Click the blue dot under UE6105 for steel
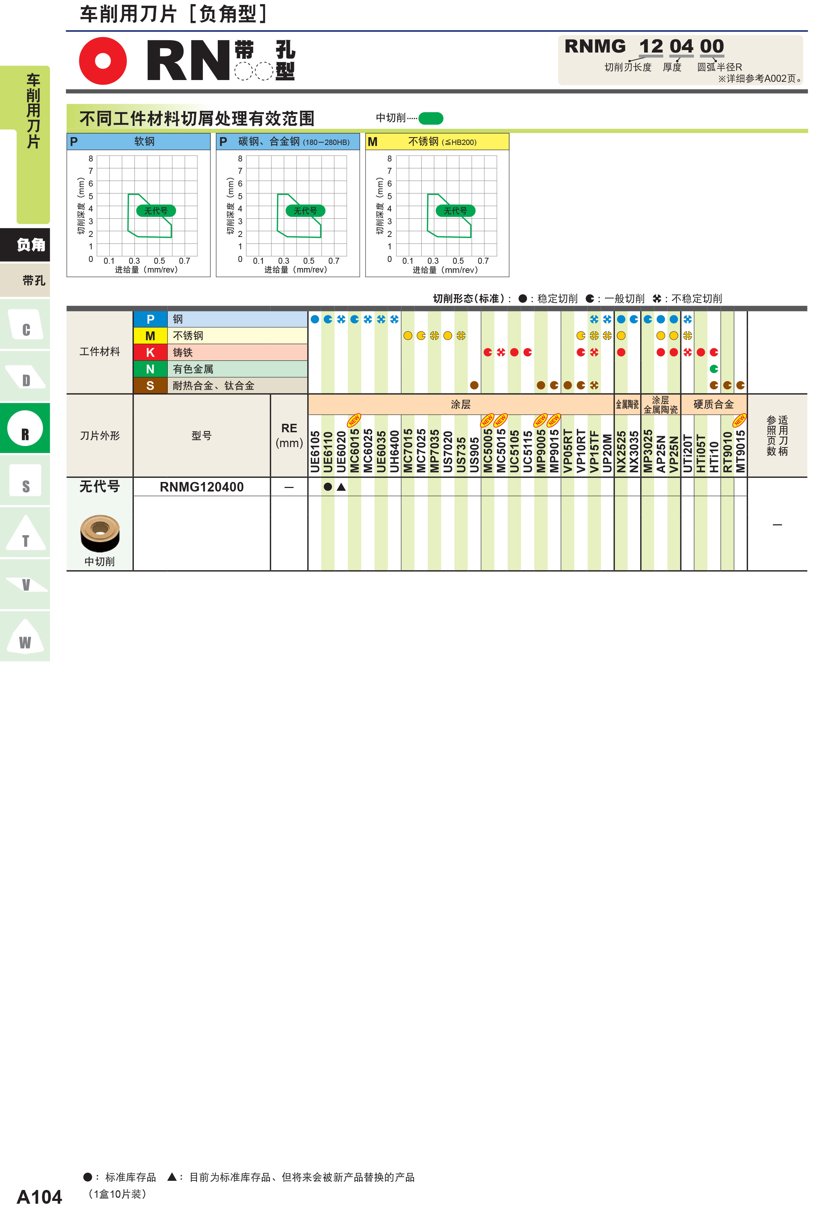Screen dimensions: 815x1215 click(x=314, y=319)
